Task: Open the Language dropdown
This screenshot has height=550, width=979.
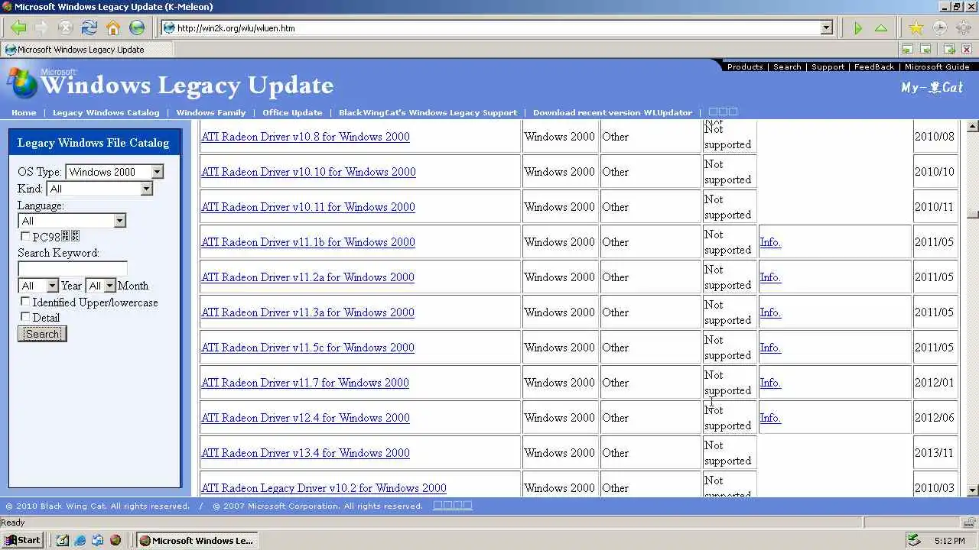Action: click(x=119, y=221)
